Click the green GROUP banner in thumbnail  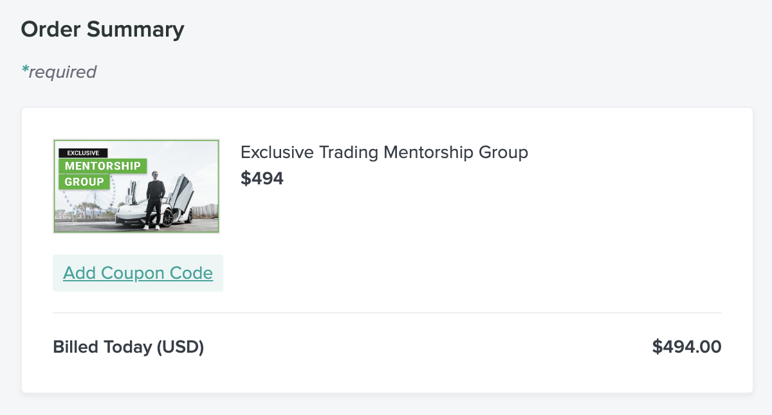[84, 182]
